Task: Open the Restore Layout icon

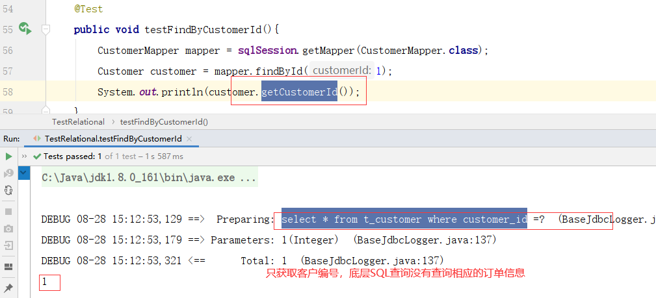Action: pyautogui.click(x=8, y=267)
